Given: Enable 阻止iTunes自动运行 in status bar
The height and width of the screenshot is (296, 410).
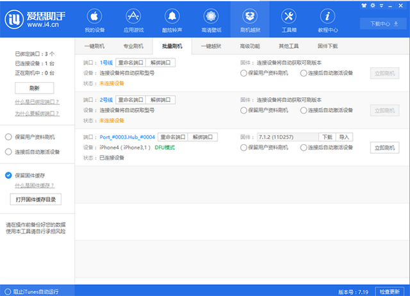Looking at the screenshot, I should point(6,291).
